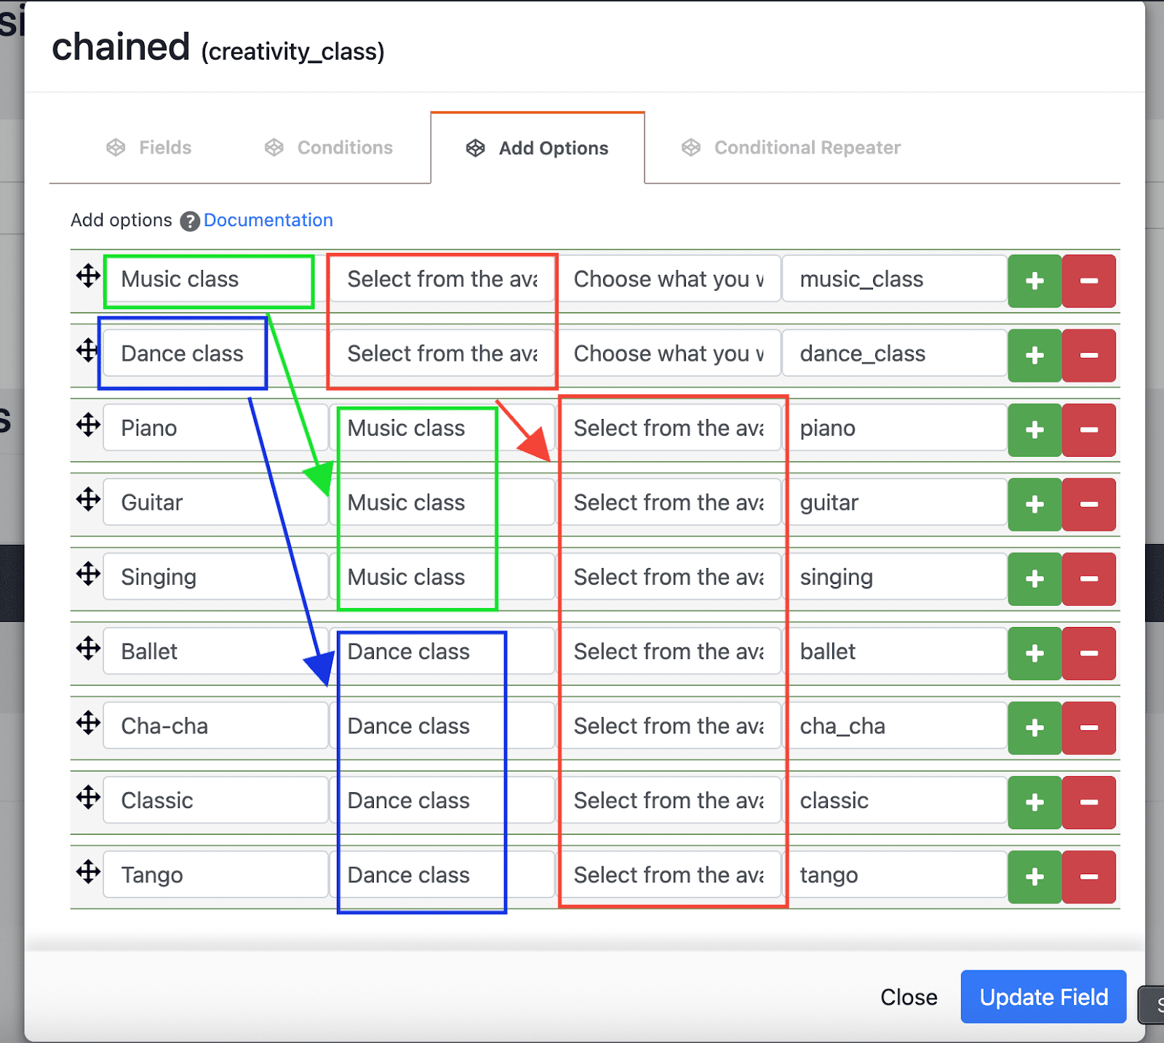Remove the singing option row

pyautogui.click(x=1088, y=579)
